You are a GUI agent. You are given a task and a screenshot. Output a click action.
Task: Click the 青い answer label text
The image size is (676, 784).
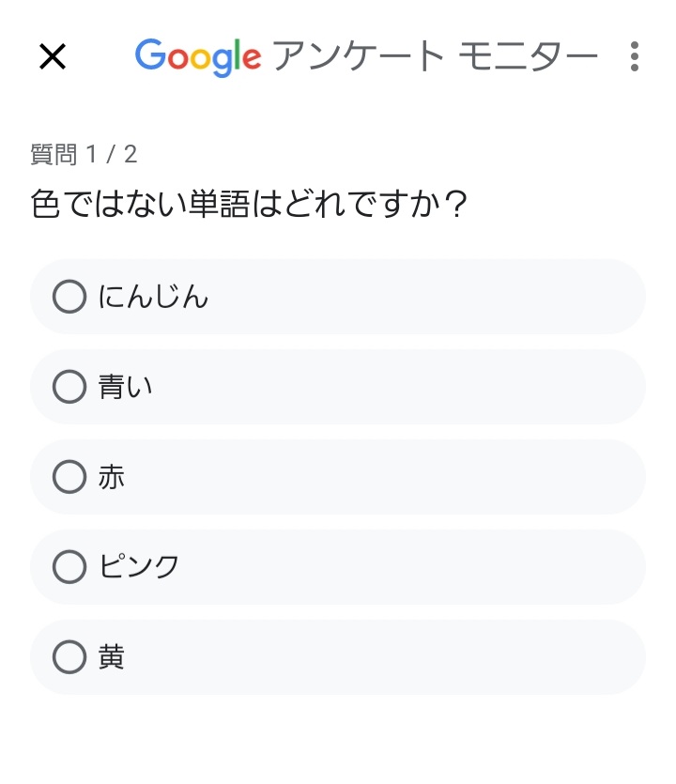[126, 387]
